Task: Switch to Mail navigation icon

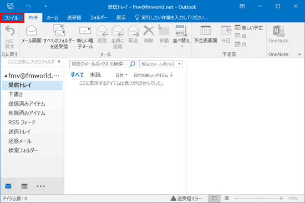Action: [x=8, y=186]
